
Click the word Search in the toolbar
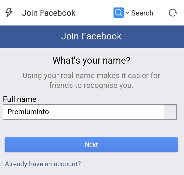[142, 13]
